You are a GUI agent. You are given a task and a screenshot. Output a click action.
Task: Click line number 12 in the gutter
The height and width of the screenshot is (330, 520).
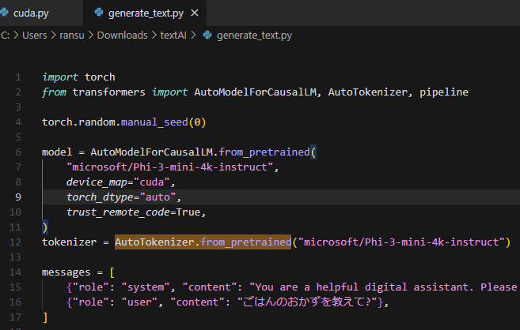[x=15, y=242]
